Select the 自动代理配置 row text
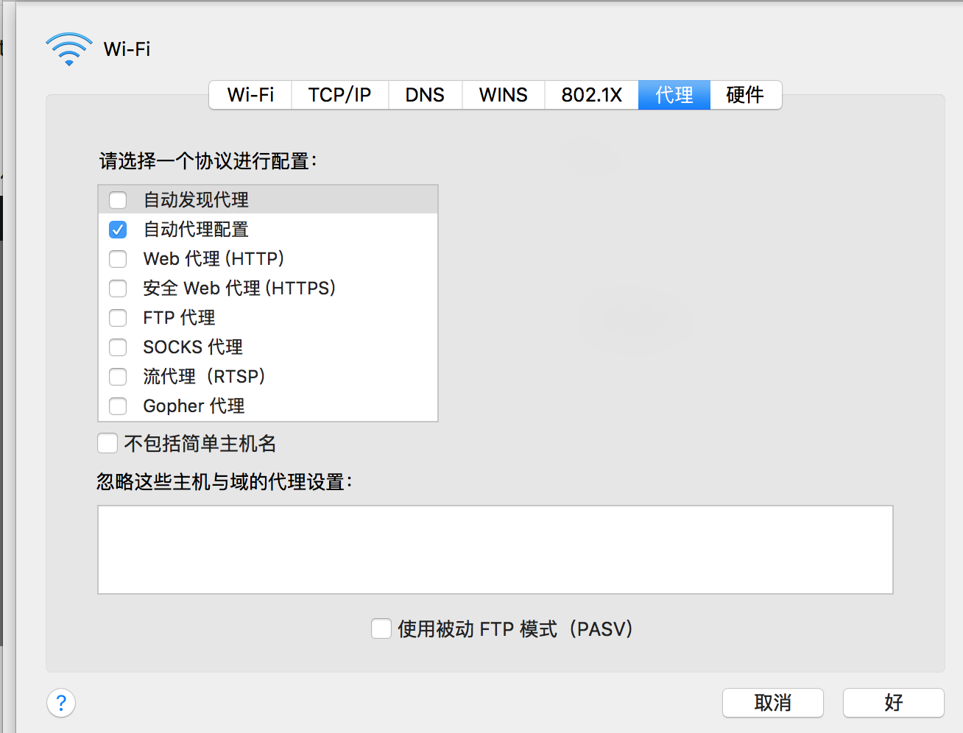The height and width of the screenshot is (733, 963). [196, 230]
